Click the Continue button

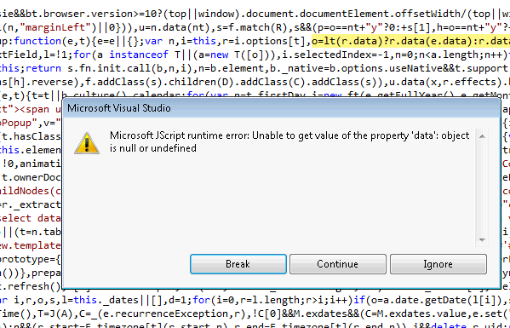point(338,264)
